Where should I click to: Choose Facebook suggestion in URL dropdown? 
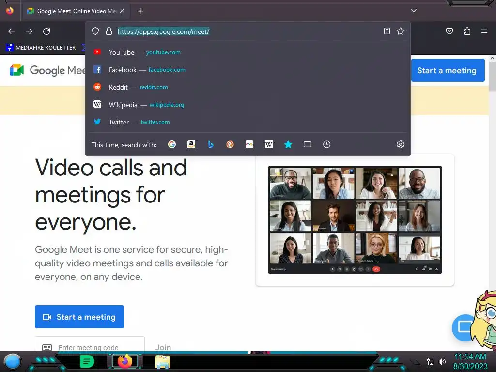pos(248,70)
